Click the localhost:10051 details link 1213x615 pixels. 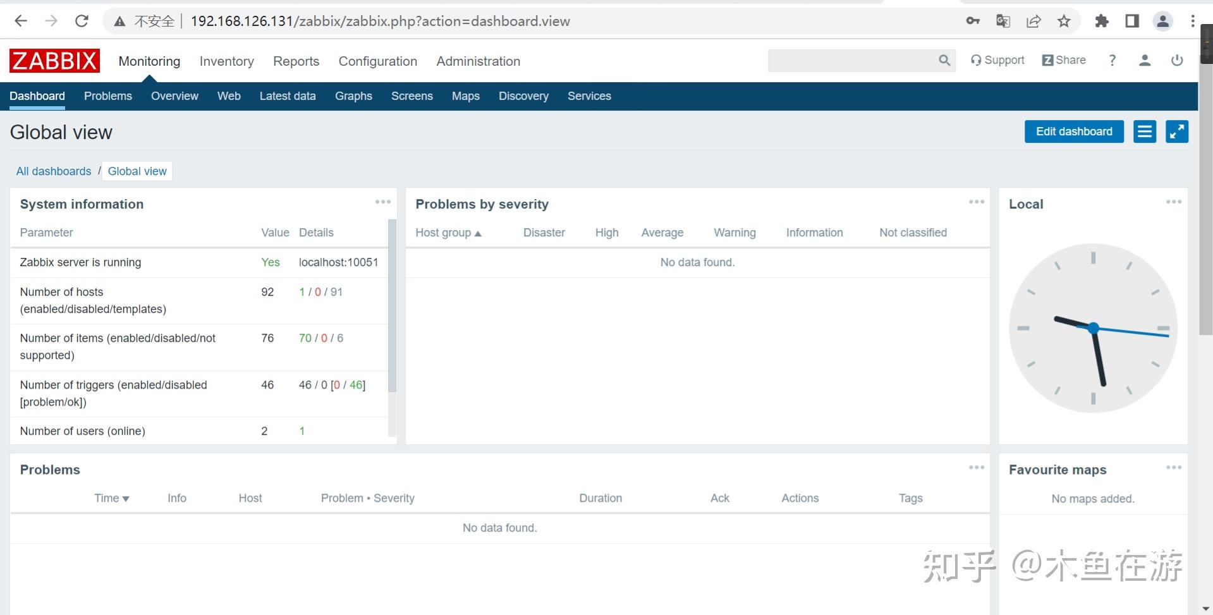[x=338, y=262]
